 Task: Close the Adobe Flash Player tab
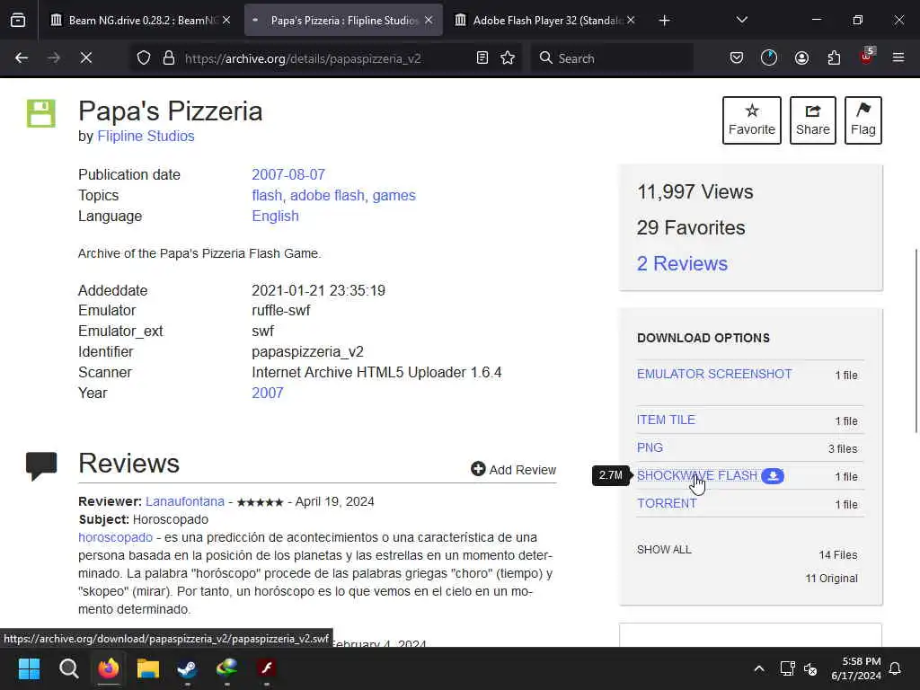coord(631,21)
